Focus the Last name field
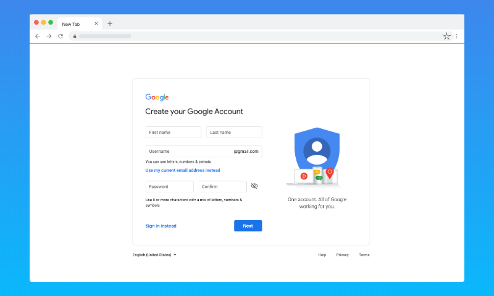This screenshot has width=494, height=296. [234, 133]
